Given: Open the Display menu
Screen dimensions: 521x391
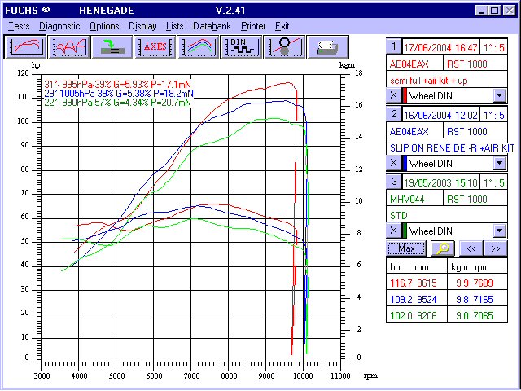Looking at the screenshot, I should point(142,26).
